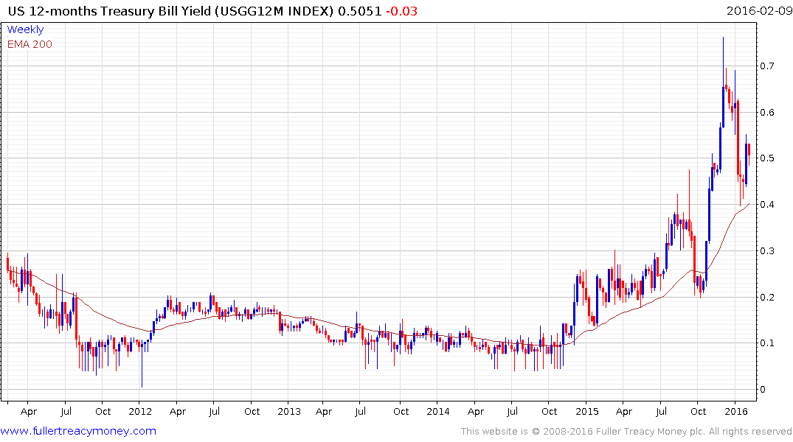Click the red EMA line end near 0.4
The height and width of the screenshot is (442, 793).
747,205
